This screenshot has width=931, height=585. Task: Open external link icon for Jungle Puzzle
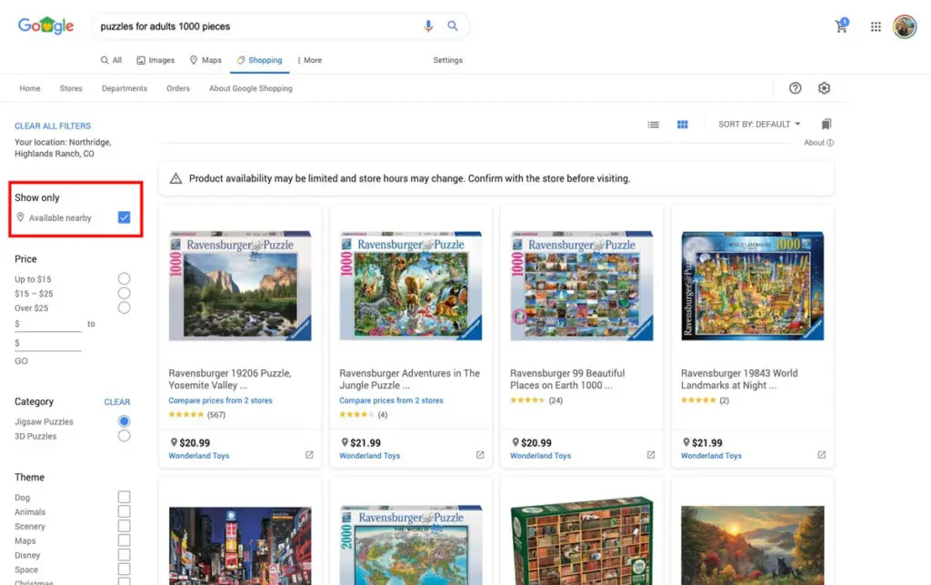(480, 455)
